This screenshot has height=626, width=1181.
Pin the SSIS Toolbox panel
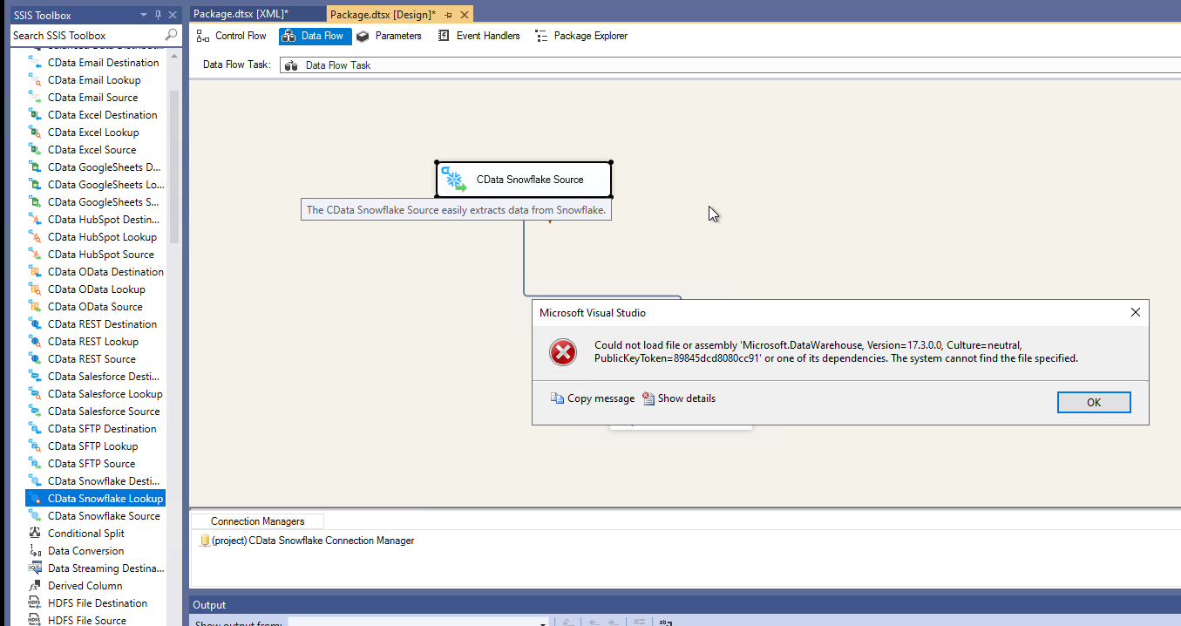pos(158,15)
